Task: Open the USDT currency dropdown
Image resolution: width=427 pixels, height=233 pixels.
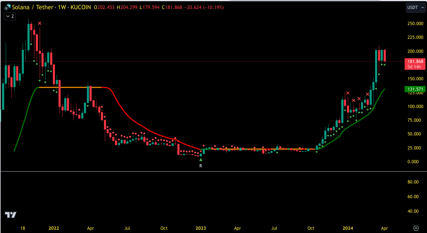Action: pos(416,7)
